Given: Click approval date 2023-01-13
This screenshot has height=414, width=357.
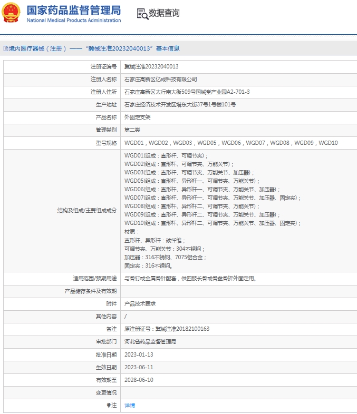Looking at the screenshot, I should pos(139,354).
